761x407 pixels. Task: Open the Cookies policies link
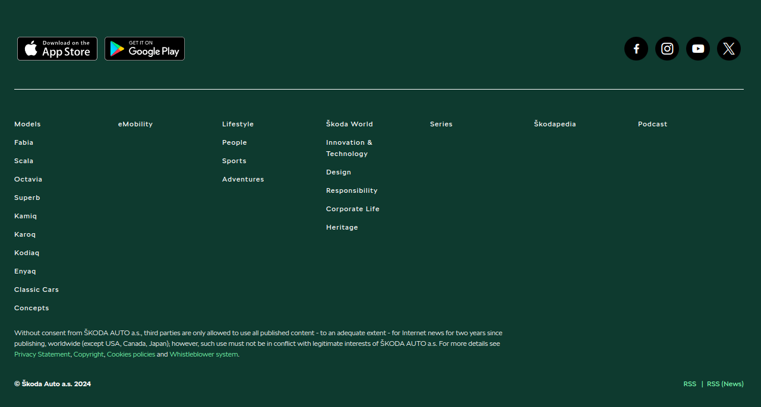[x=131, y=354]
